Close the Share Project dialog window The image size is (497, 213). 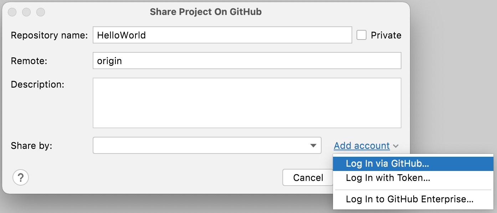tap(12, 12)
